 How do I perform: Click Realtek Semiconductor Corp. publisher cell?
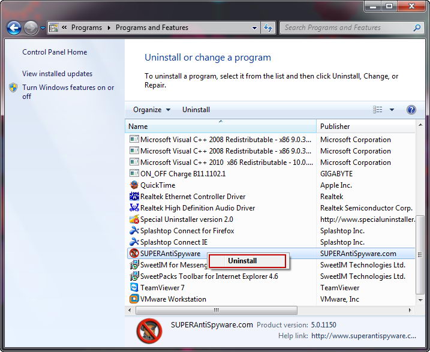pyautogui.click(x=366, y=208)
